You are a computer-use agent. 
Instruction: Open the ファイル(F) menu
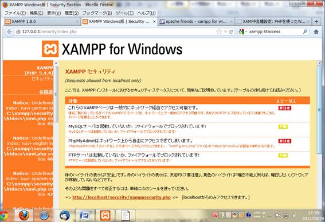click(15, 13)
